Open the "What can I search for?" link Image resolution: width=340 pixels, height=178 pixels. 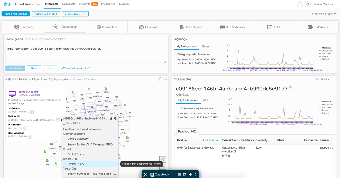tap(76, 68)
